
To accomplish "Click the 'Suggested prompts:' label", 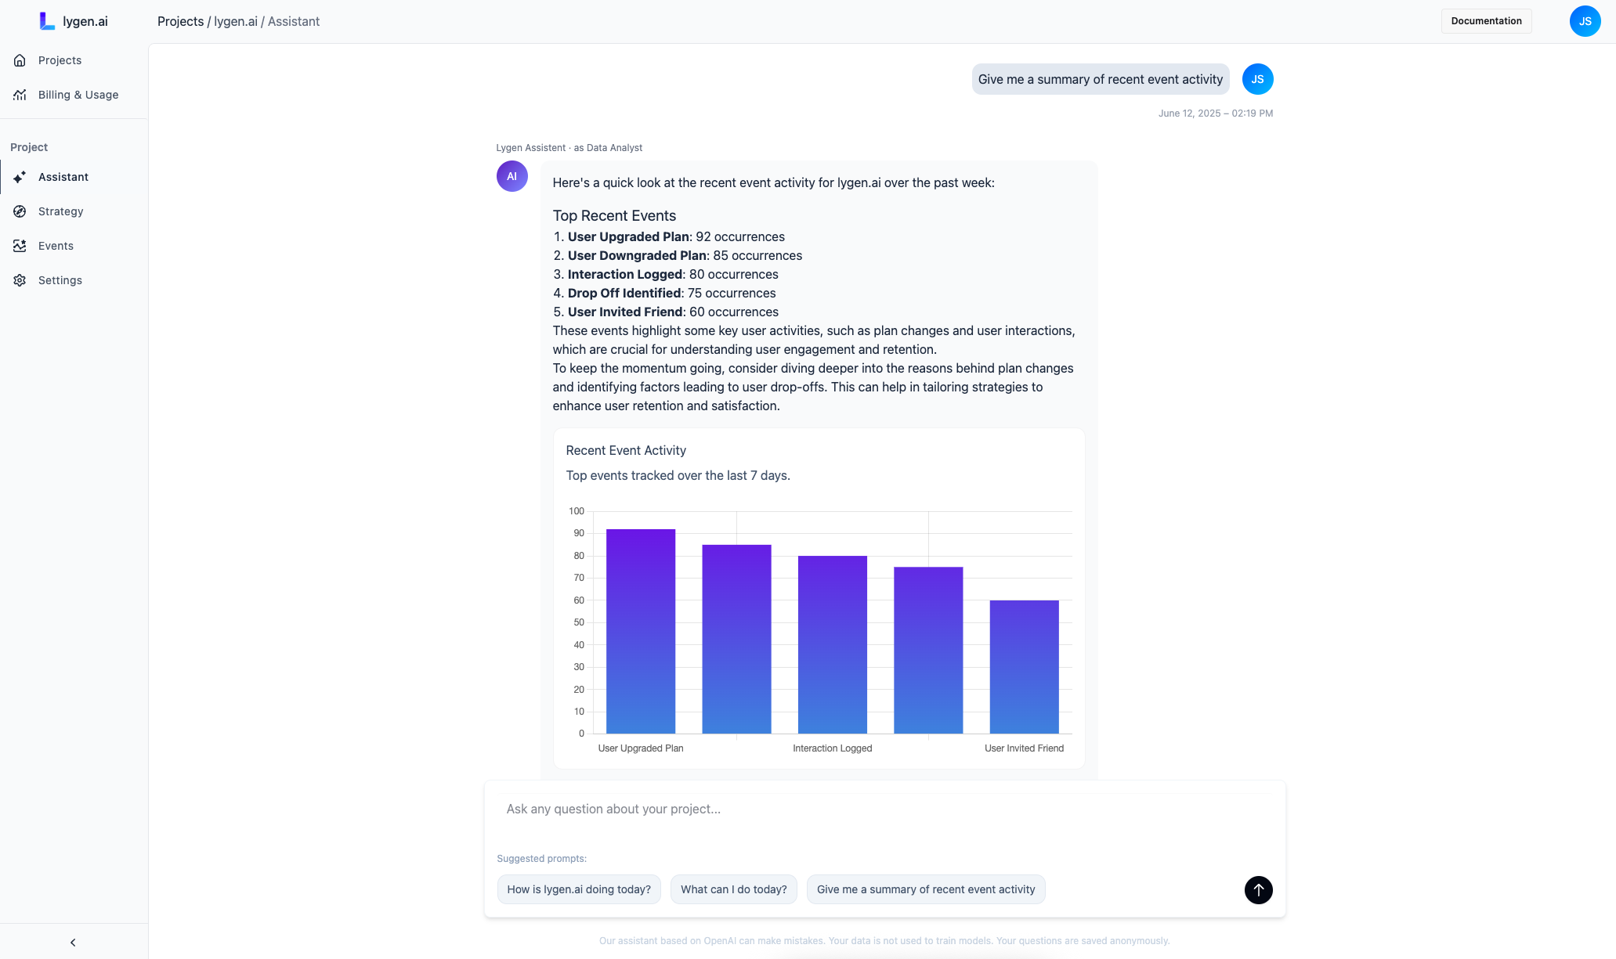I will (x=541, y=859).
